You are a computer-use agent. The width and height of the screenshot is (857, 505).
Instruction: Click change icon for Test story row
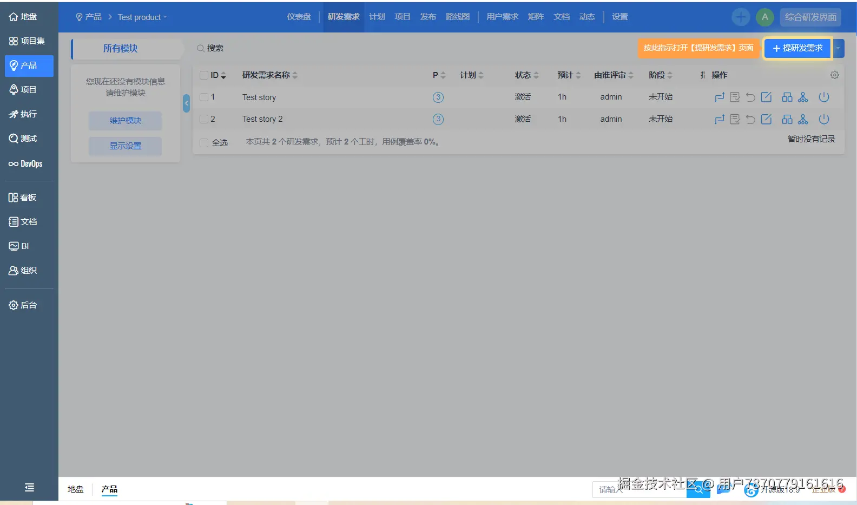pos(719,97)
